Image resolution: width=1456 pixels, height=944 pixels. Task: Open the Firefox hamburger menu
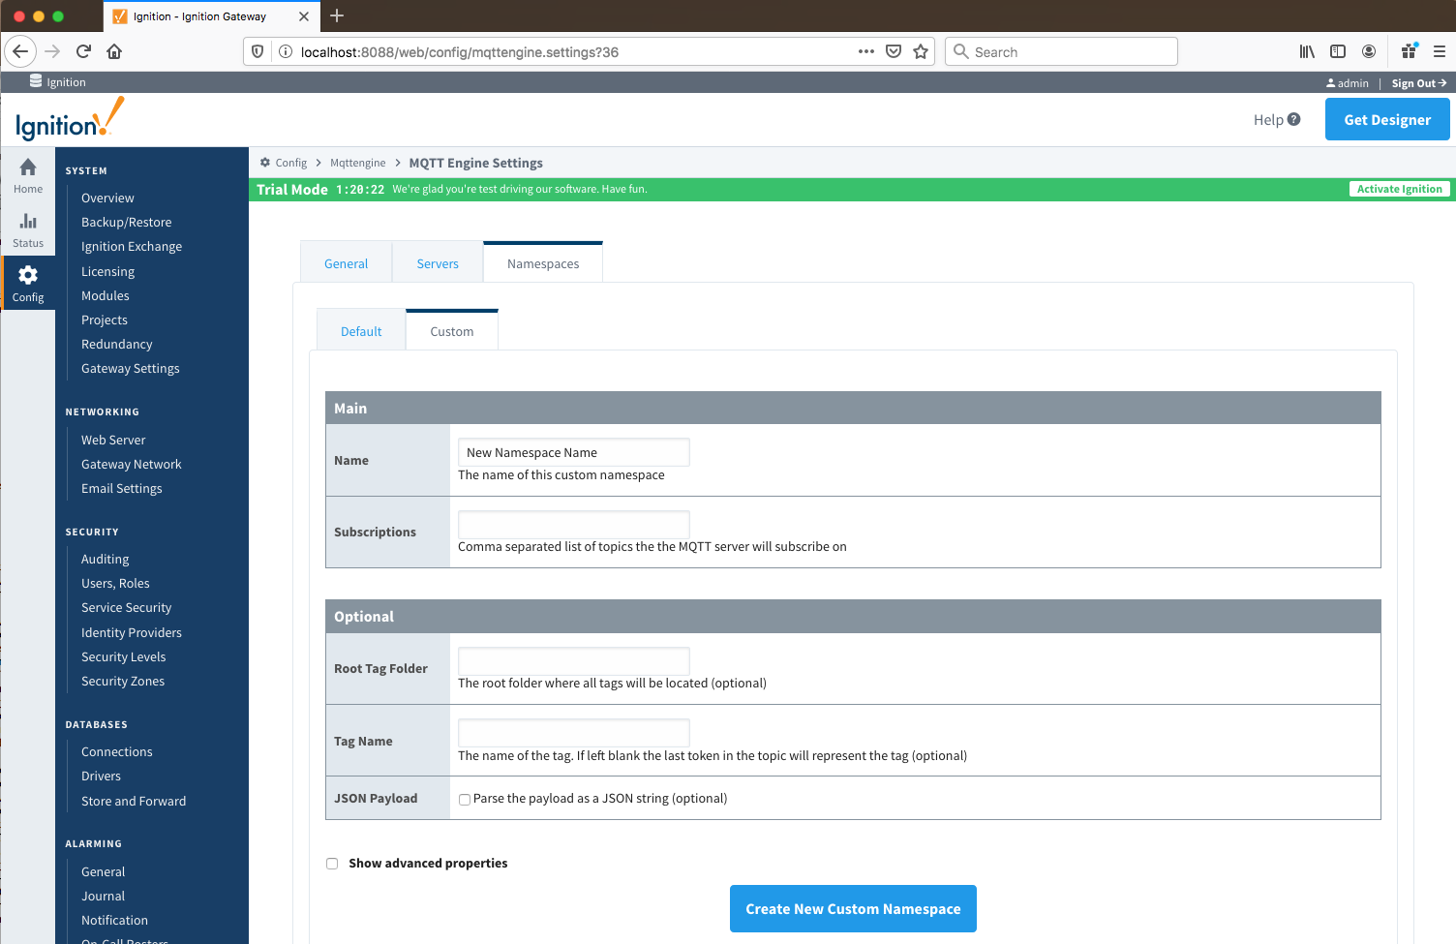click(1440, 51)
